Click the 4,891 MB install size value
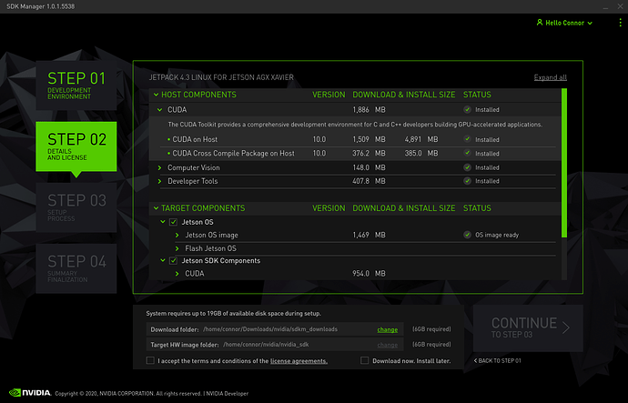Viewport: 628px width, 403px height. click(x=420, y=139)
